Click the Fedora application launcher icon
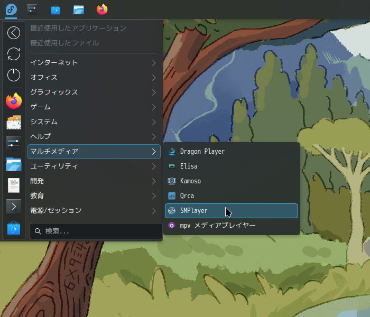 pos(11,10)
